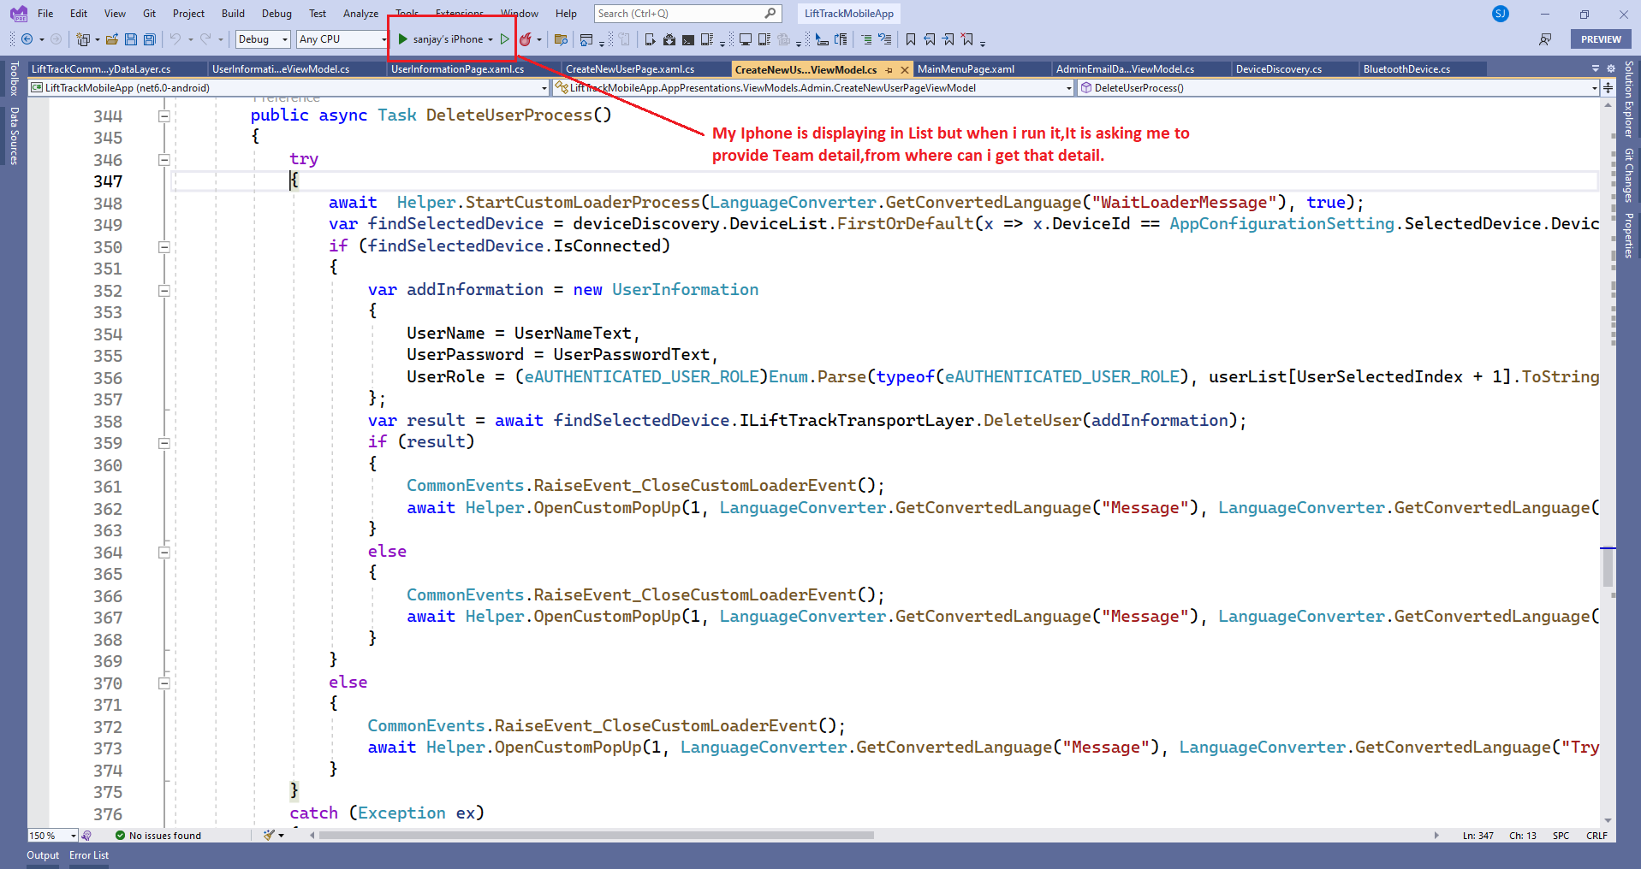Open the Toolbox side panel

tap(14, 78)
